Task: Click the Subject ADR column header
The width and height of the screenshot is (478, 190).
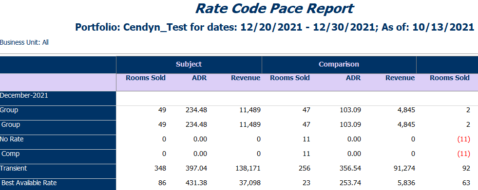Action: point(199,78)
